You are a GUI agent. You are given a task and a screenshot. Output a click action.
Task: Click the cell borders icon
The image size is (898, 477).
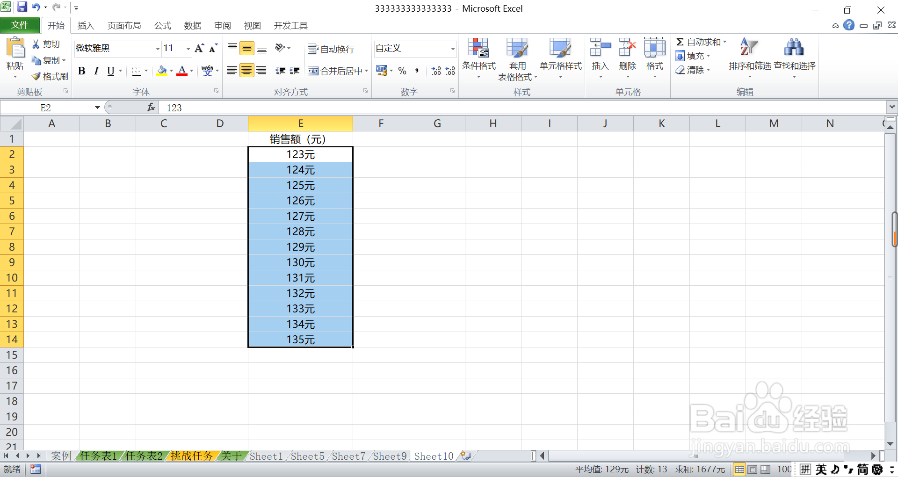pyautogui.click(x=137, y=71)
